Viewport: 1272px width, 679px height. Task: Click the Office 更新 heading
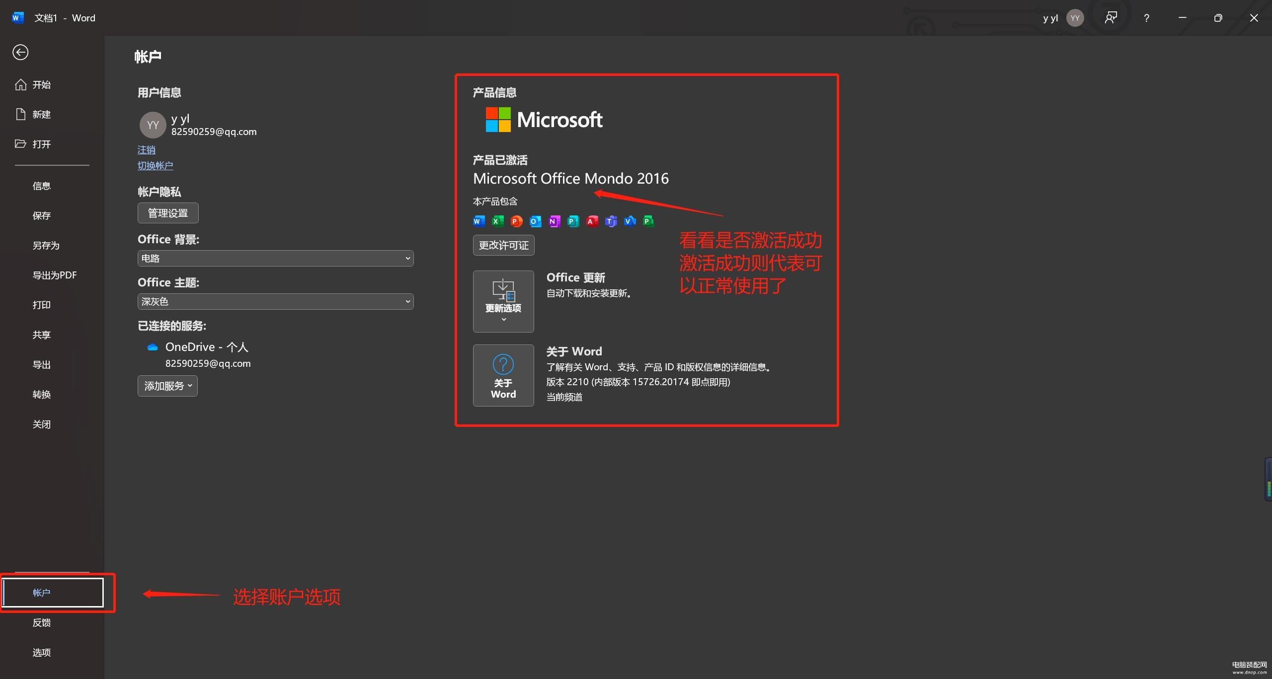pyautogui.click(x=576, y=277)
